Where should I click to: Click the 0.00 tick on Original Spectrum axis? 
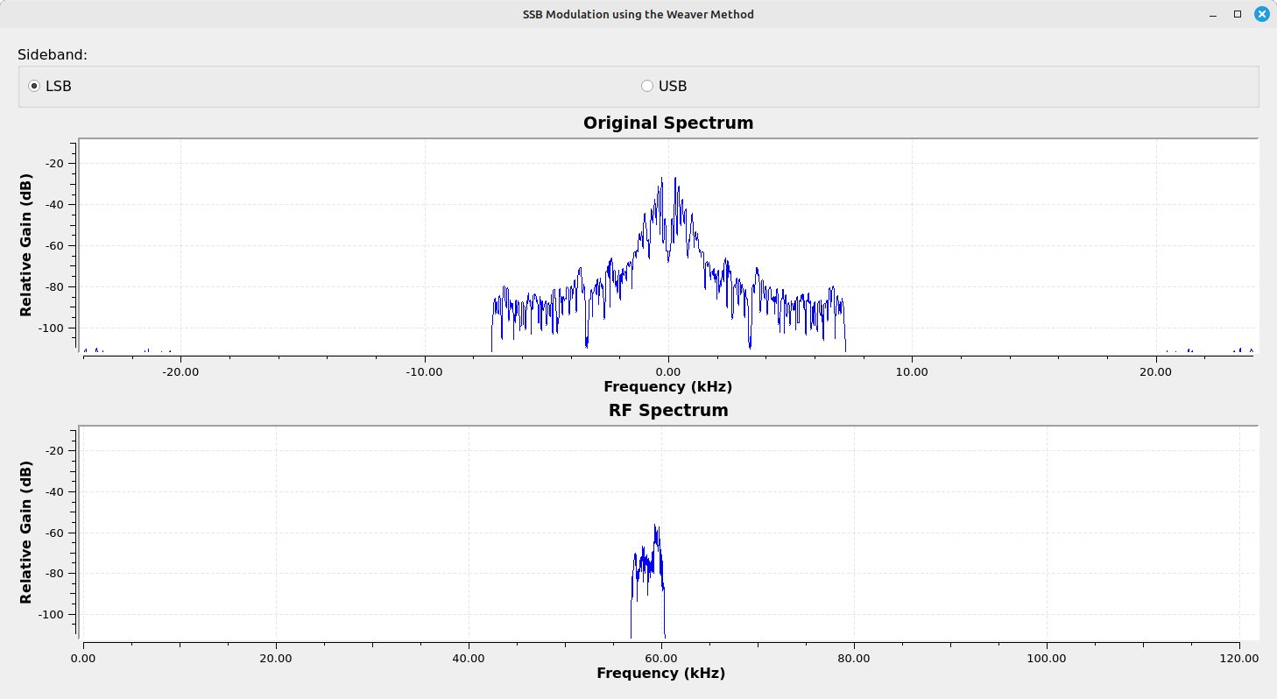(x=668, y=371)
